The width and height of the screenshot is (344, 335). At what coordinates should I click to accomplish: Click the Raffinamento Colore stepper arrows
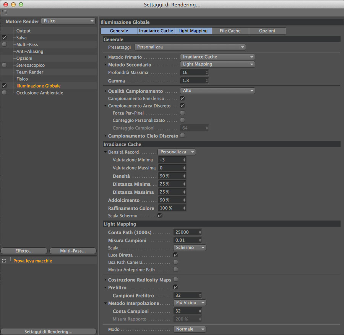point(184,208)
